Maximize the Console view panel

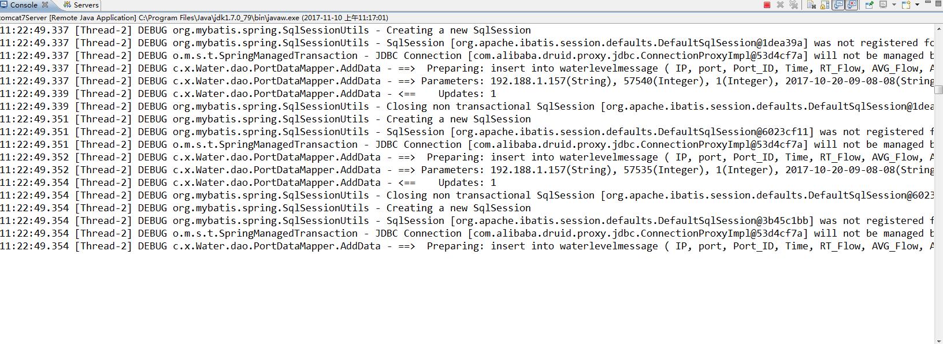(x=938, y=3)
